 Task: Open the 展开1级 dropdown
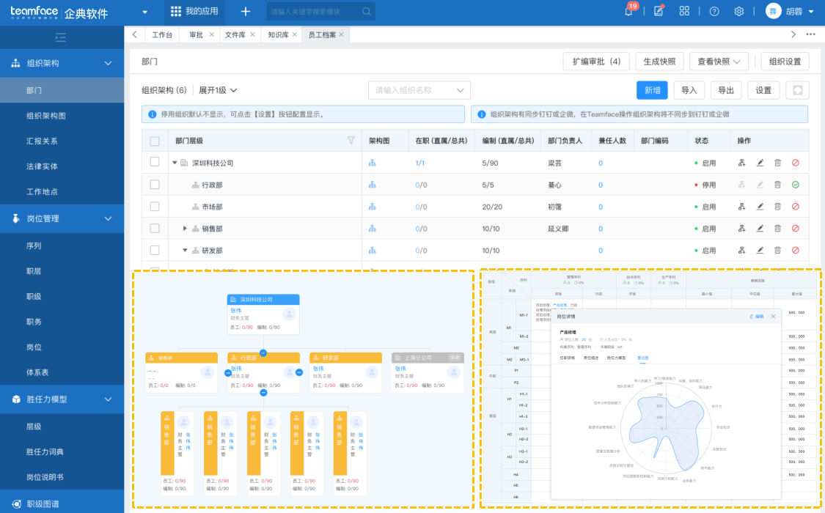(x=219, y=90)
